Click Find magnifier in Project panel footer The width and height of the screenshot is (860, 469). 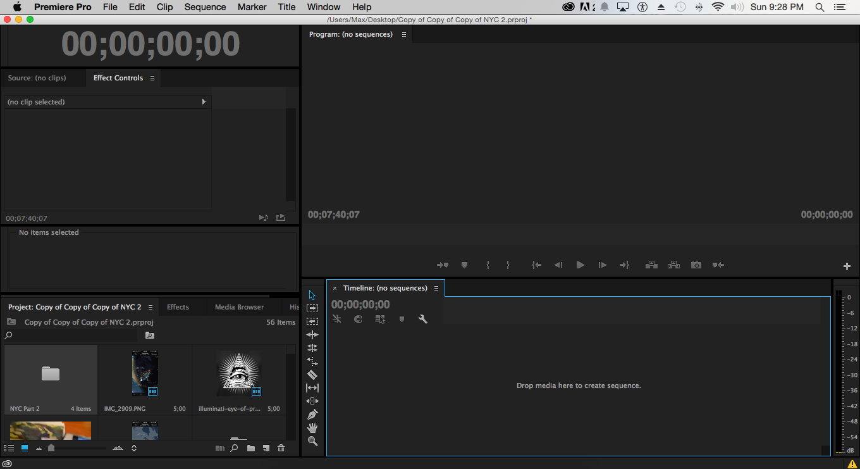pos(235,448)
